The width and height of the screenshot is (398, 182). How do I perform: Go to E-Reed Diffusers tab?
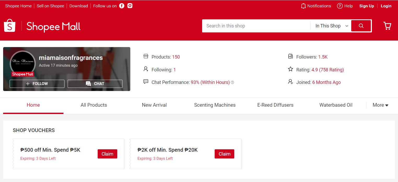[275, 105]
